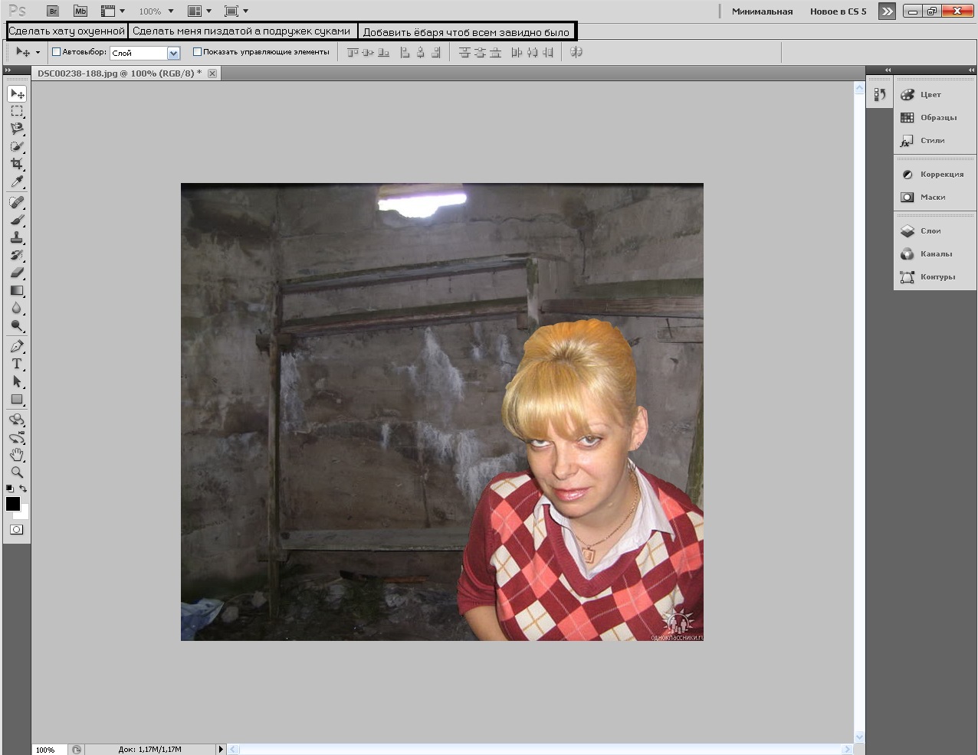The width and height of the screenshot is (978, 755).
Task: Select the Crop tool
Action: (17, 164)
